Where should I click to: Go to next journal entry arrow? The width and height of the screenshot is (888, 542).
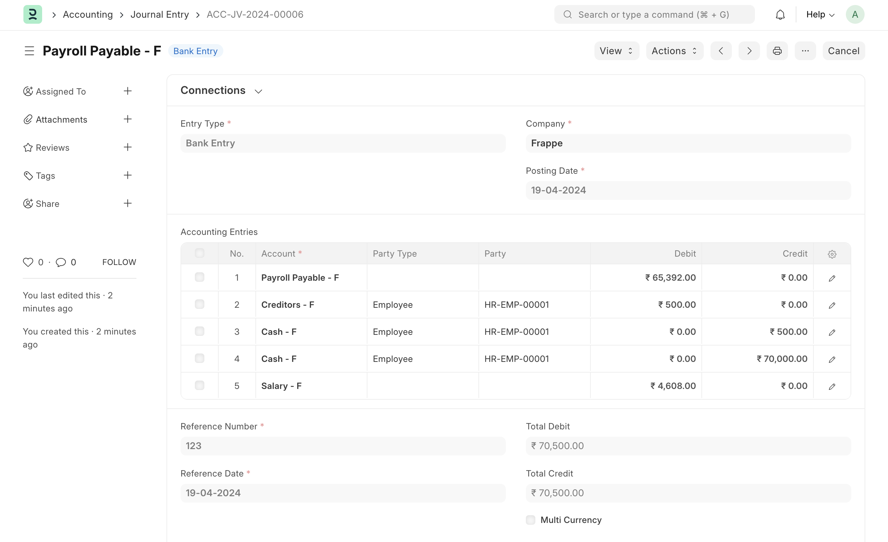[x=749, y=51]
